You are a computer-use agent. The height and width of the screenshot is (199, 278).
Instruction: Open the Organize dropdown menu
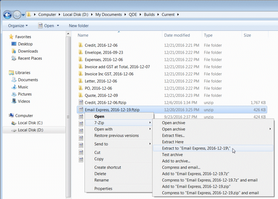pos(18,26)
